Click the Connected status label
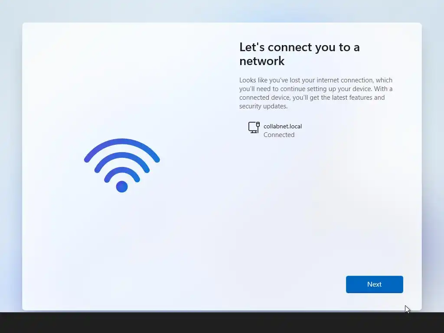The image size is (444, 333). coord(279,135)
